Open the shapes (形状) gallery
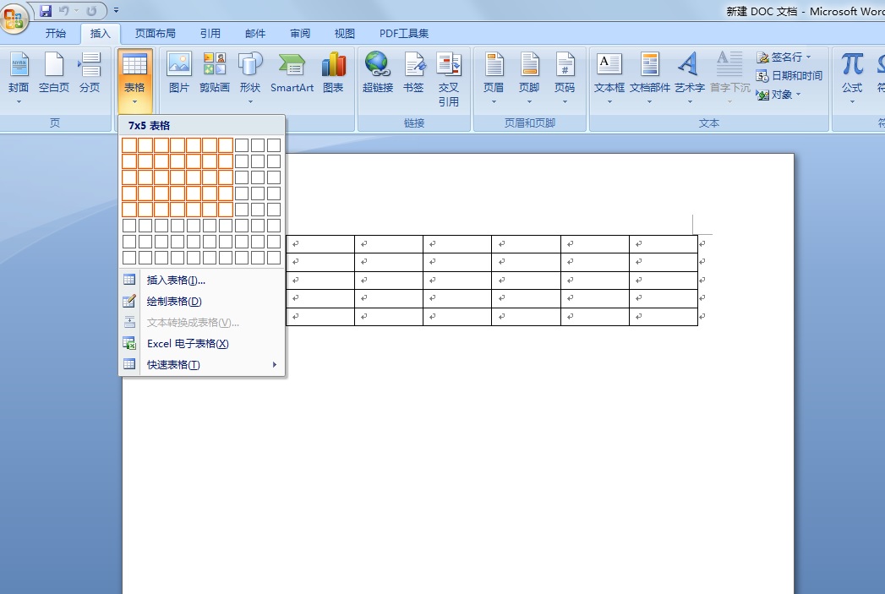This screenshot has height=594, width=885. click(x=250, y=79)
